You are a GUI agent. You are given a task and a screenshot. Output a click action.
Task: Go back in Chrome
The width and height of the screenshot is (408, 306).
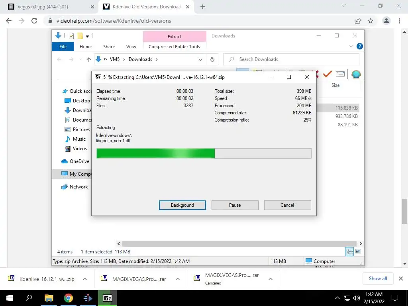(9, 21)
